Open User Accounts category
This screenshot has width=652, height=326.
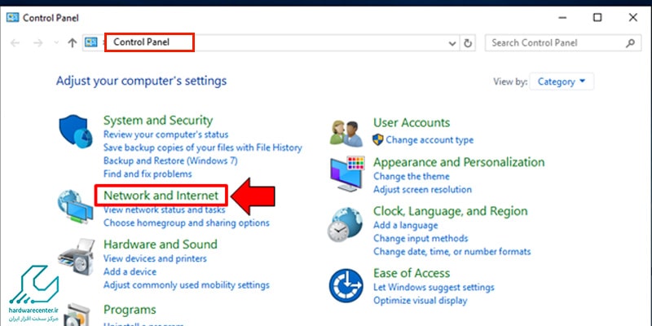point(412,123)
